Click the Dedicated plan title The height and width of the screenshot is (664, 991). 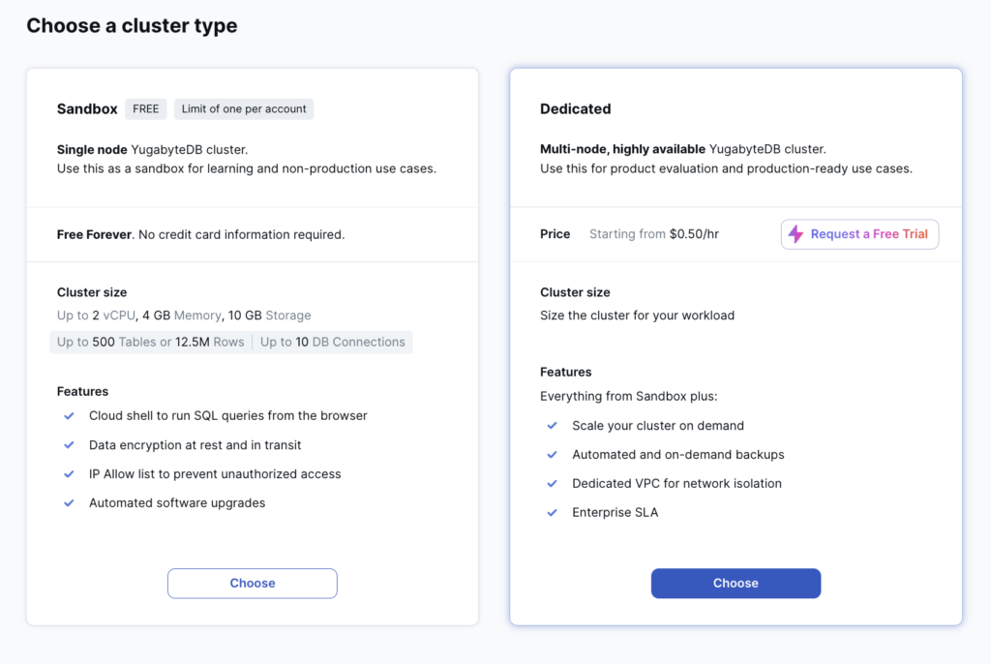point(576,108)
